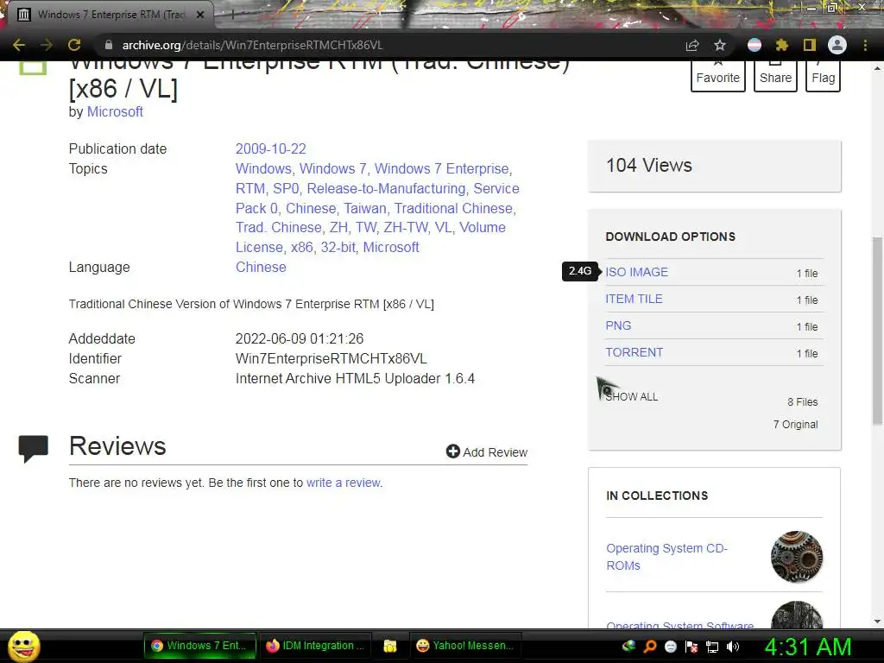Open the share page icon in address bar
Screen dimensions: 884x663
pos(692,45)
